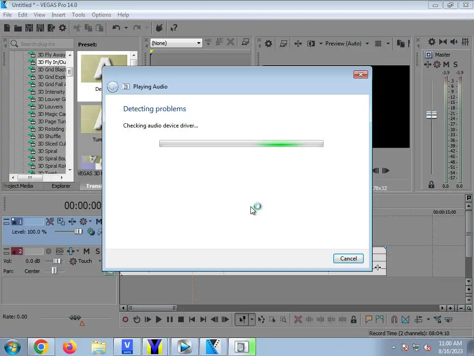Click the Stop button in transport

tap(181, 319)
